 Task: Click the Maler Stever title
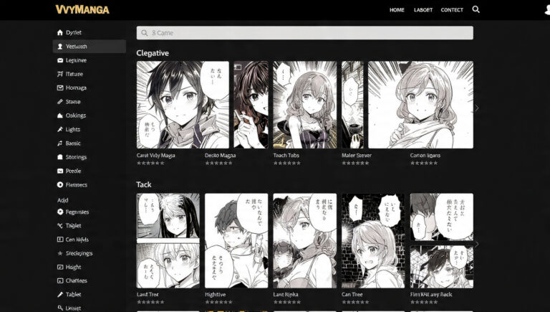click(x=357, y=156)
